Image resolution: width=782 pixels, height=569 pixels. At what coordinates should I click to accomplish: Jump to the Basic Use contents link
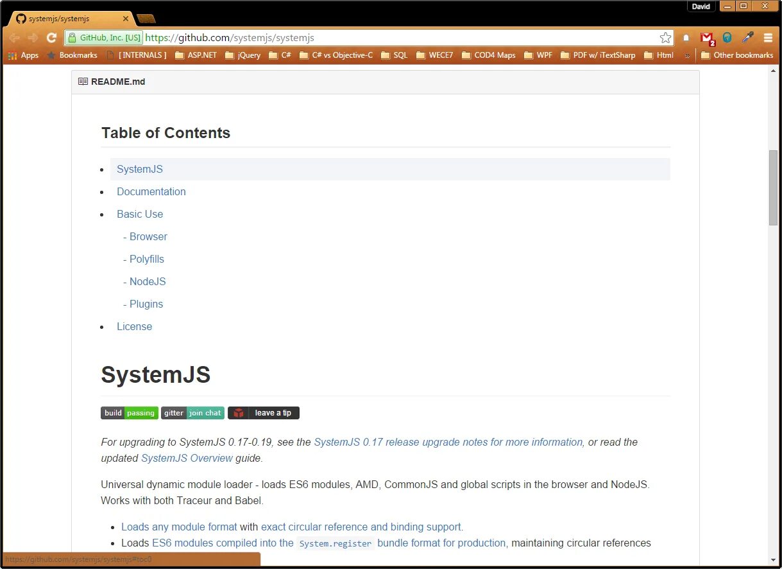point(140,214)
